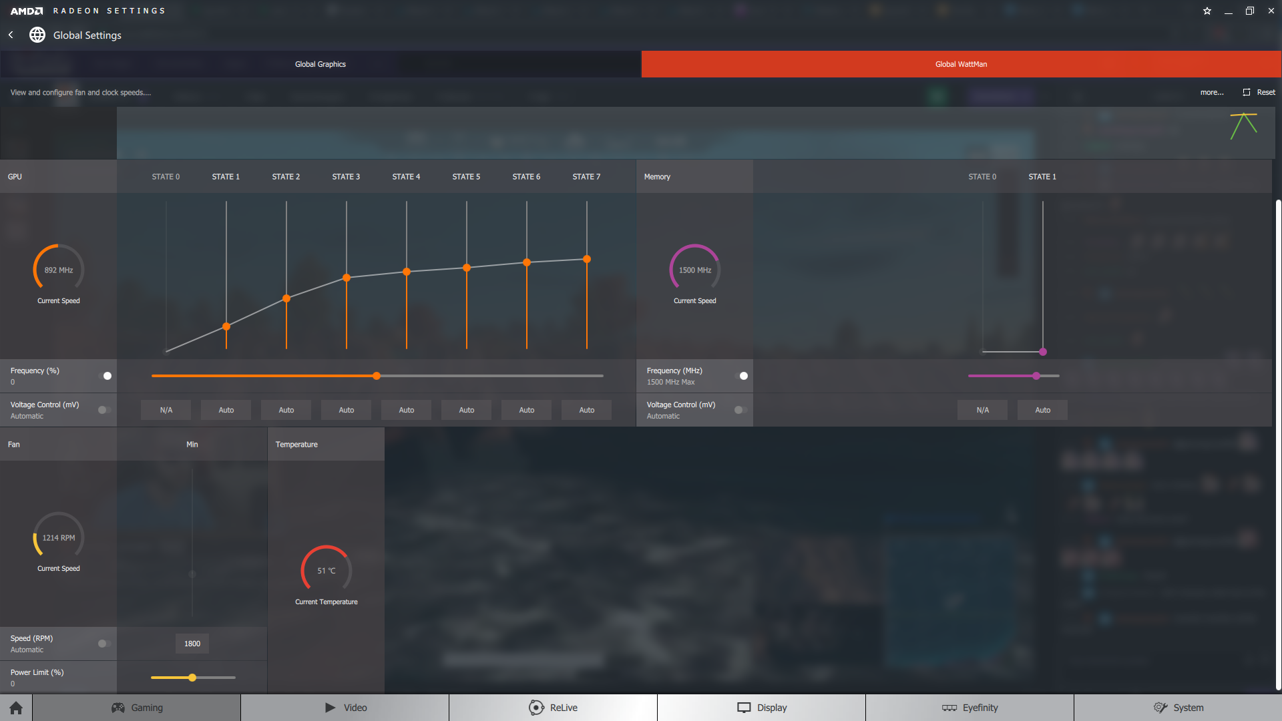Click GPU State 2 voltage Auto field
The height and width of the screenshot is (721, 1282).
(286, 410)
